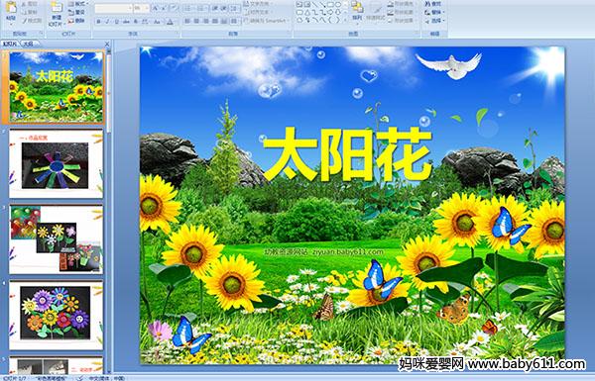Select the Left Brace shape in gallery
The height and width of the screenshot is (381, 595).
(x=330, y=20)
